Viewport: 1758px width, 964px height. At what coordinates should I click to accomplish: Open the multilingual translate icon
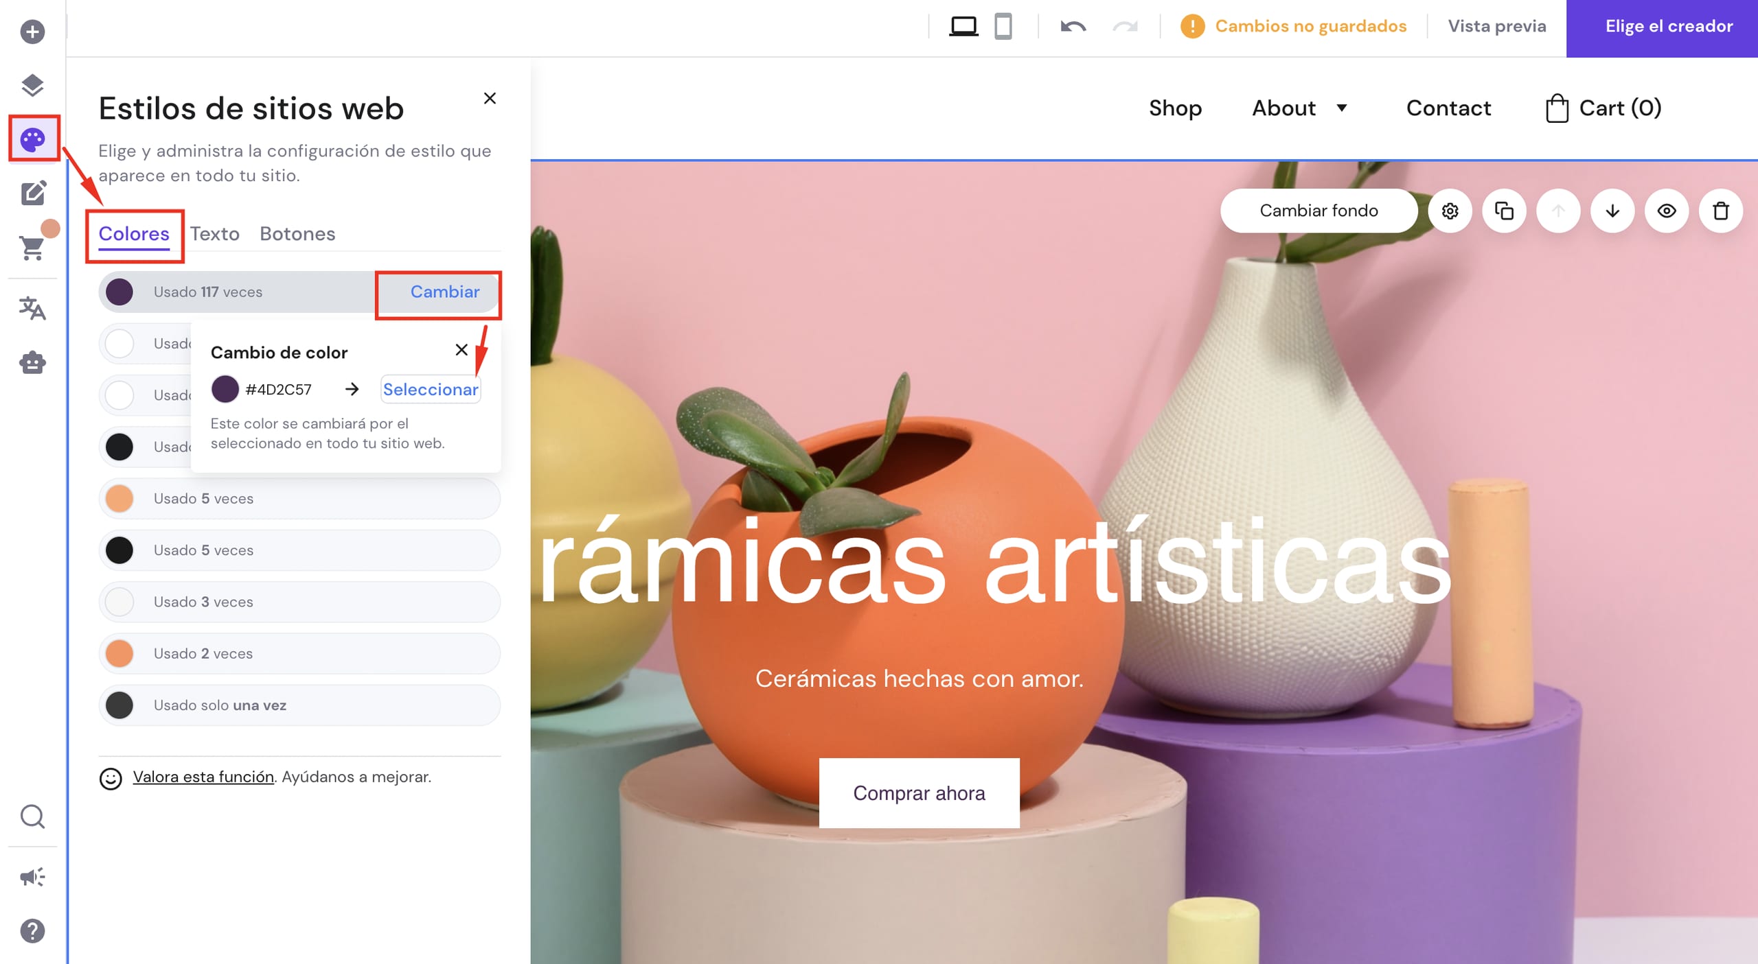(32, 309)
